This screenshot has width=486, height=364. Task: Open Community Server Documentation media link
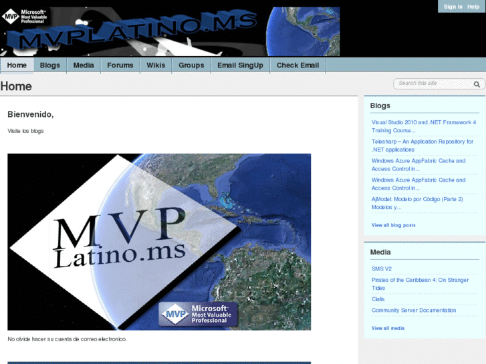click(x=414, y=311)
